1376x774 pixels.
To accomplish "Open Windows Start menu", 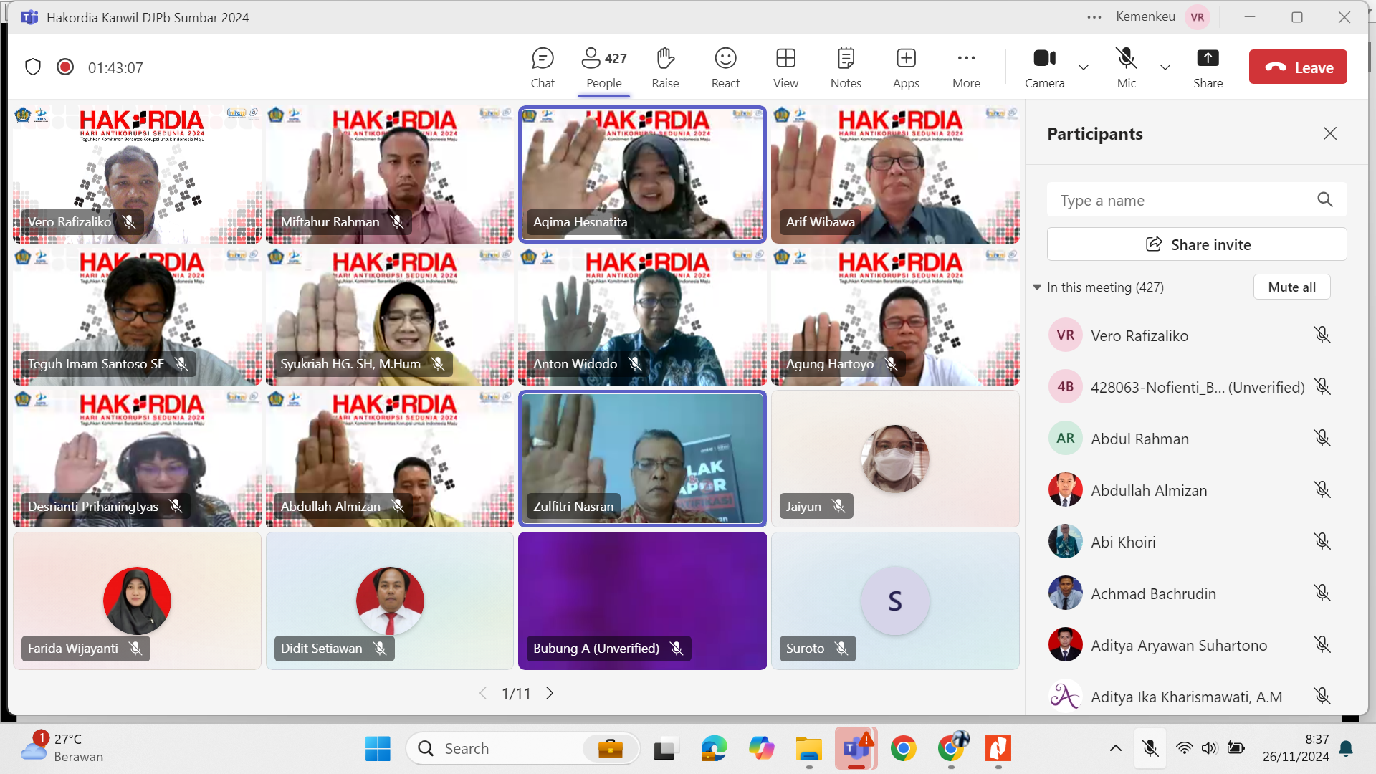I will pyautogui.click(x=378, y=749).
